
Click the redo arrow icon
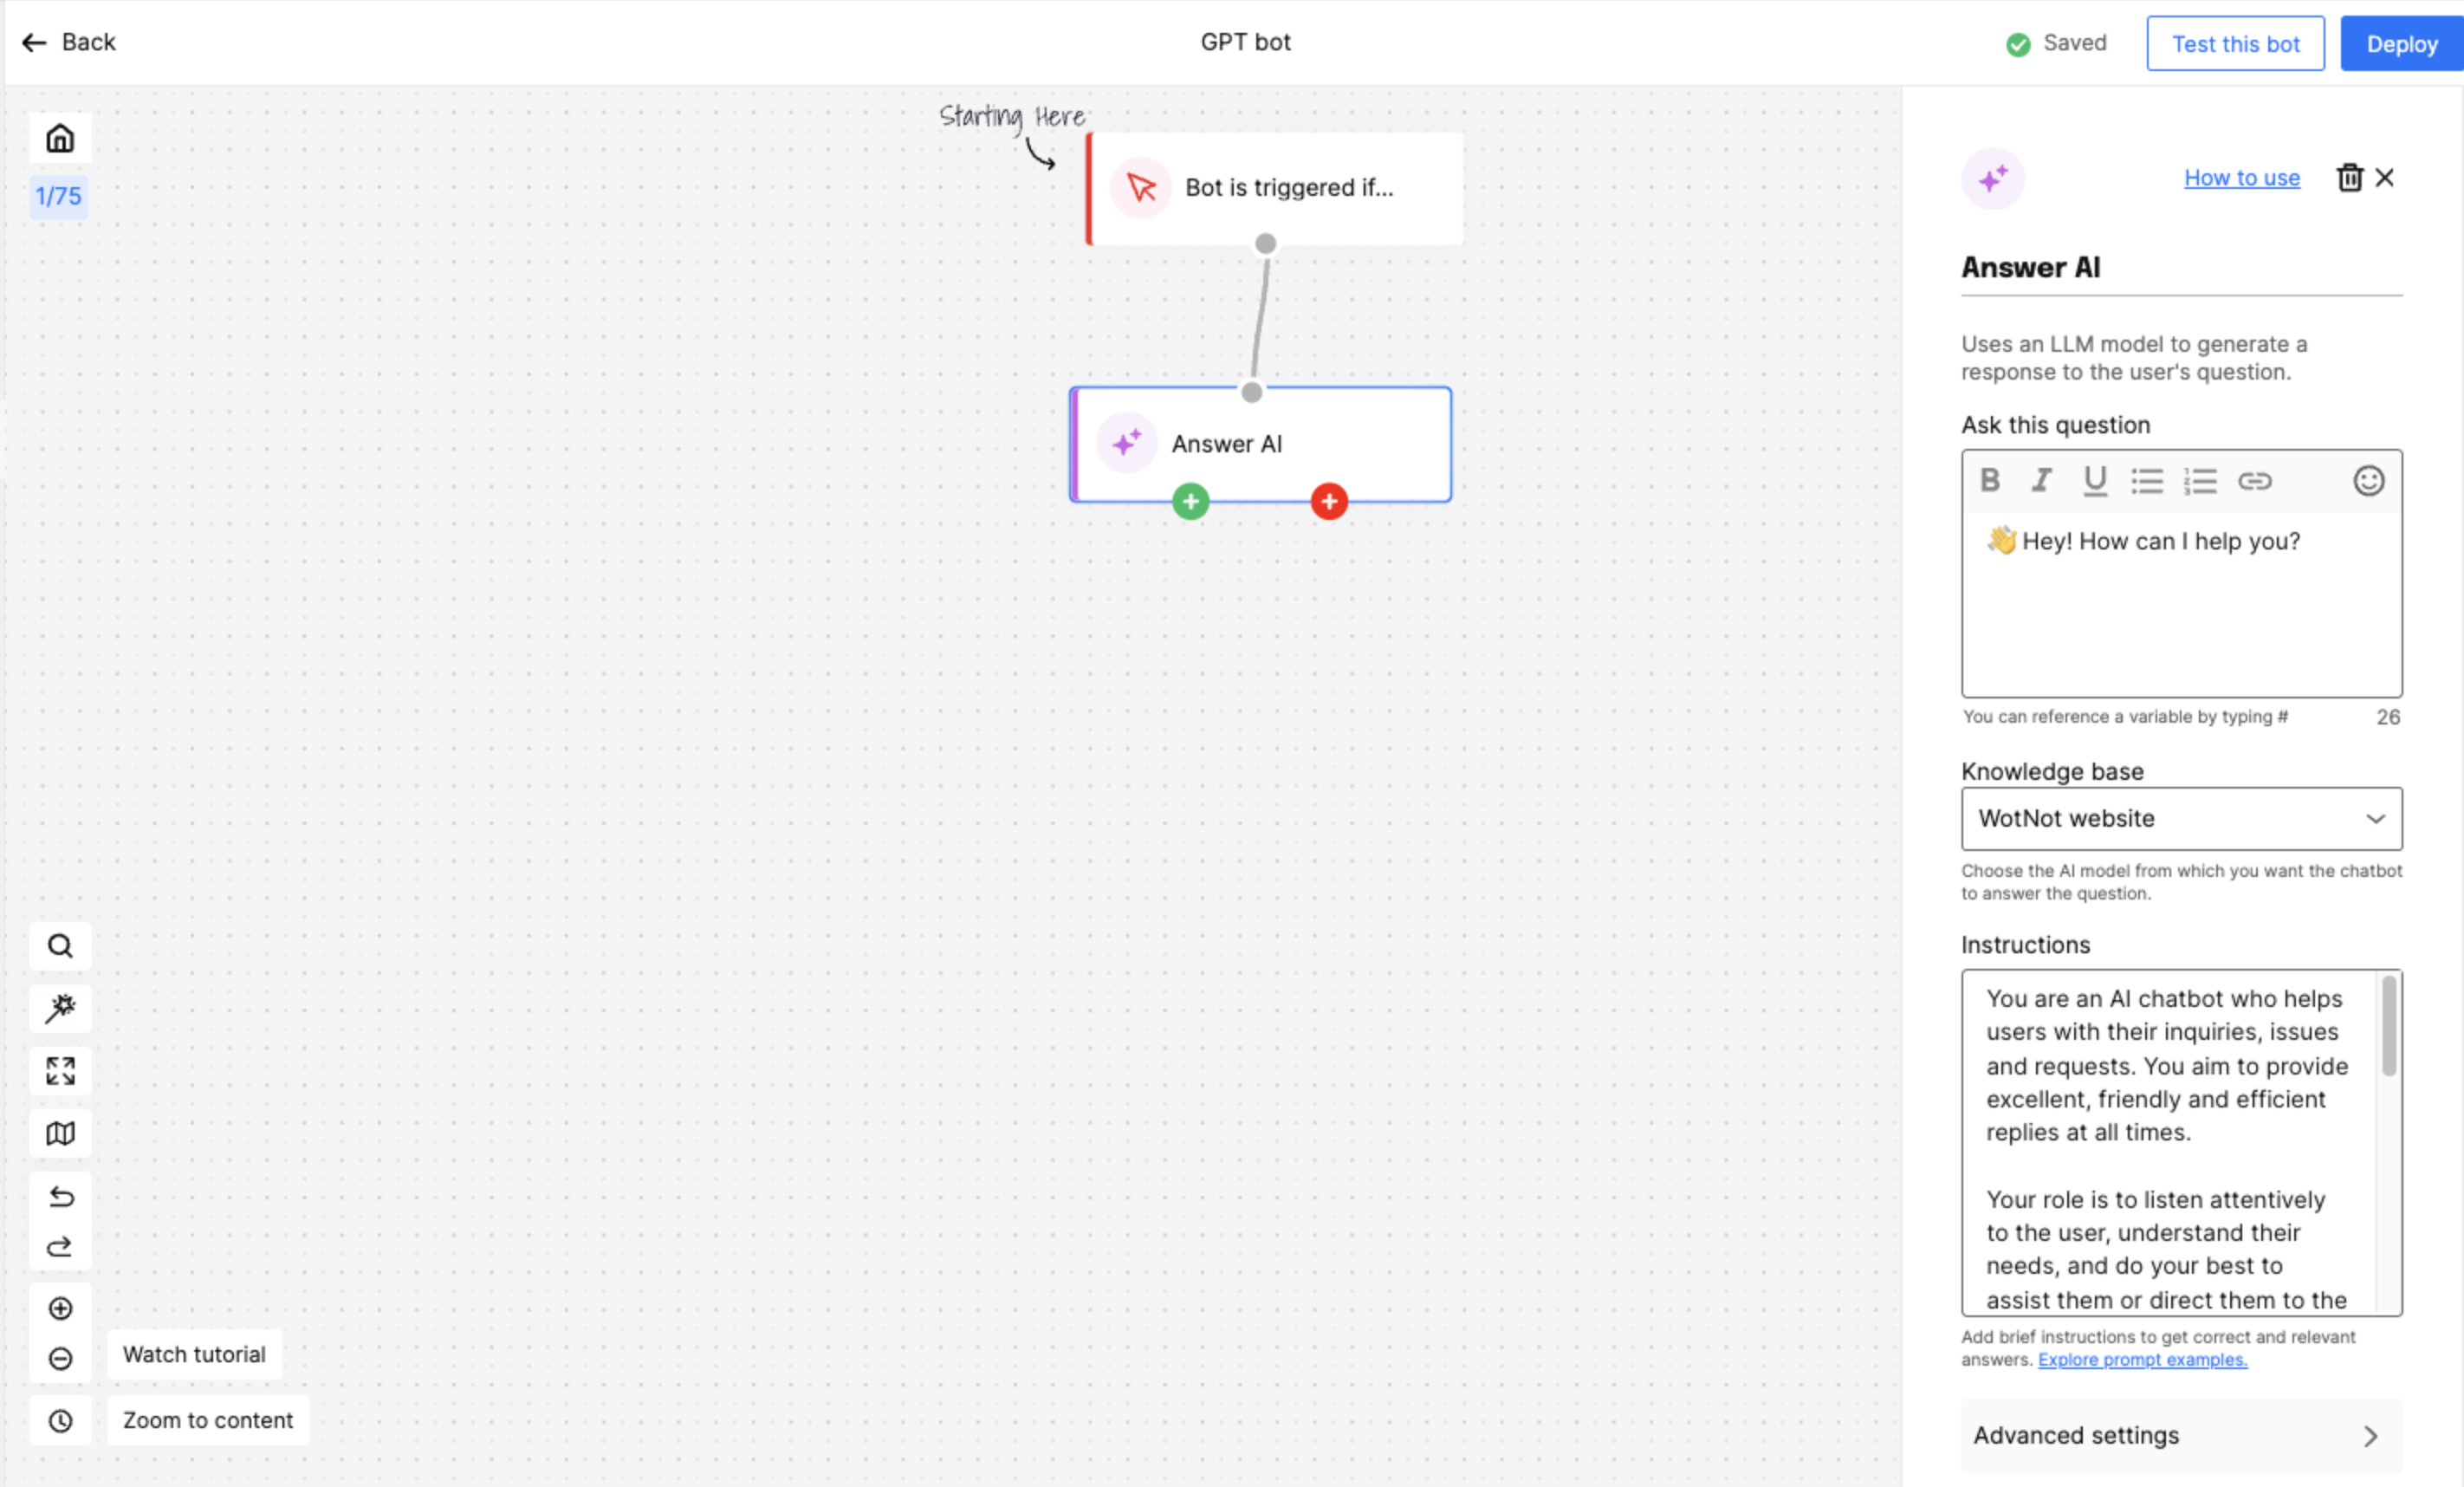(60, 1246)
